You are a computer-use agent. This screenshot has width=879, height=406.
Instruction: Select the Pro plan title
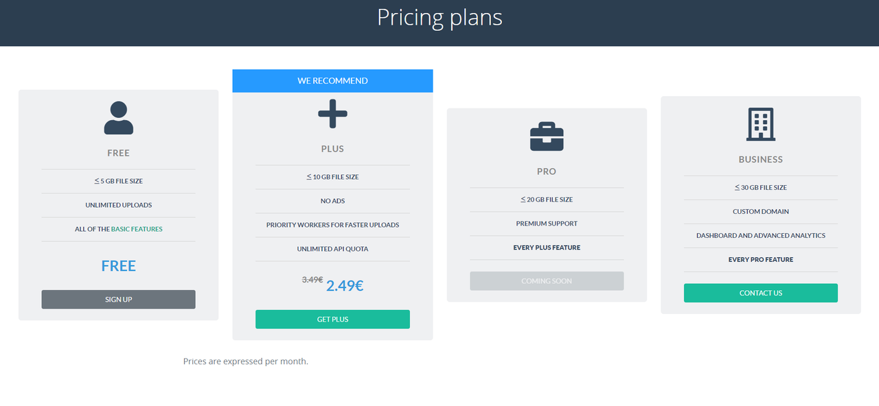(547, 171)
